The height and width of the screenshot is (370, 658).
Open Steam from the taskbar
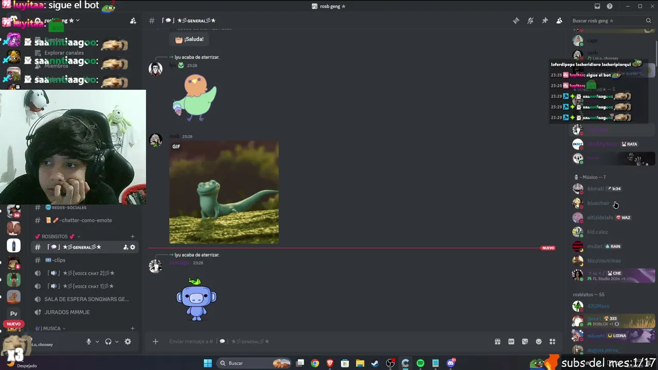pos(375,363)
